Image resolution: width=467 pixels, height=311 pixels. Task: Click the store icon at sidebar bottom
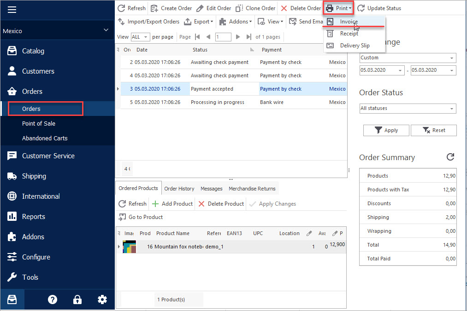point(12,299)
